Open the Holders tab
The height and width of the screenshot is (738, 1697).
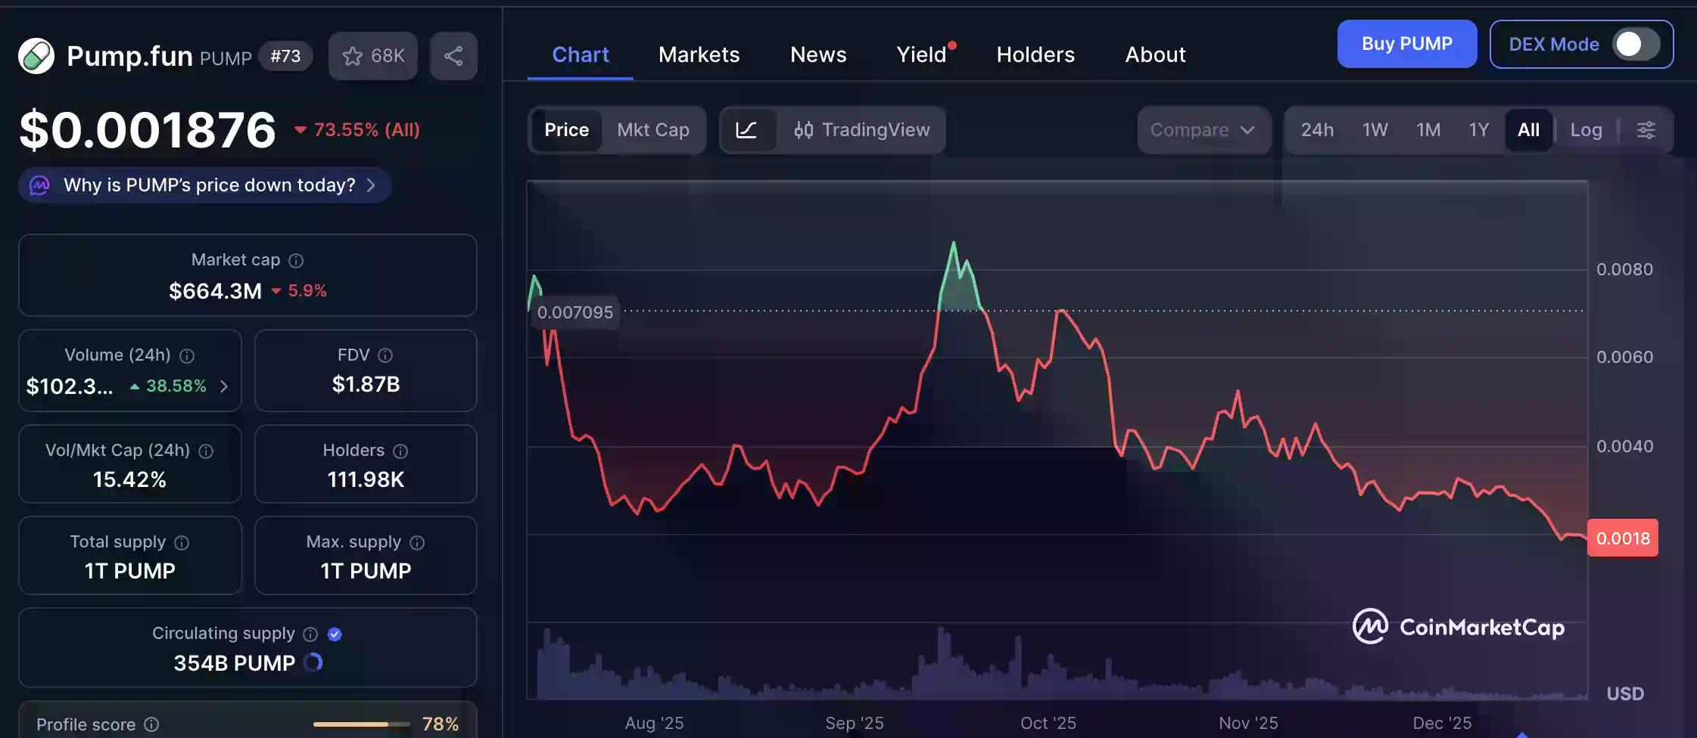(x=1035, y=54)
